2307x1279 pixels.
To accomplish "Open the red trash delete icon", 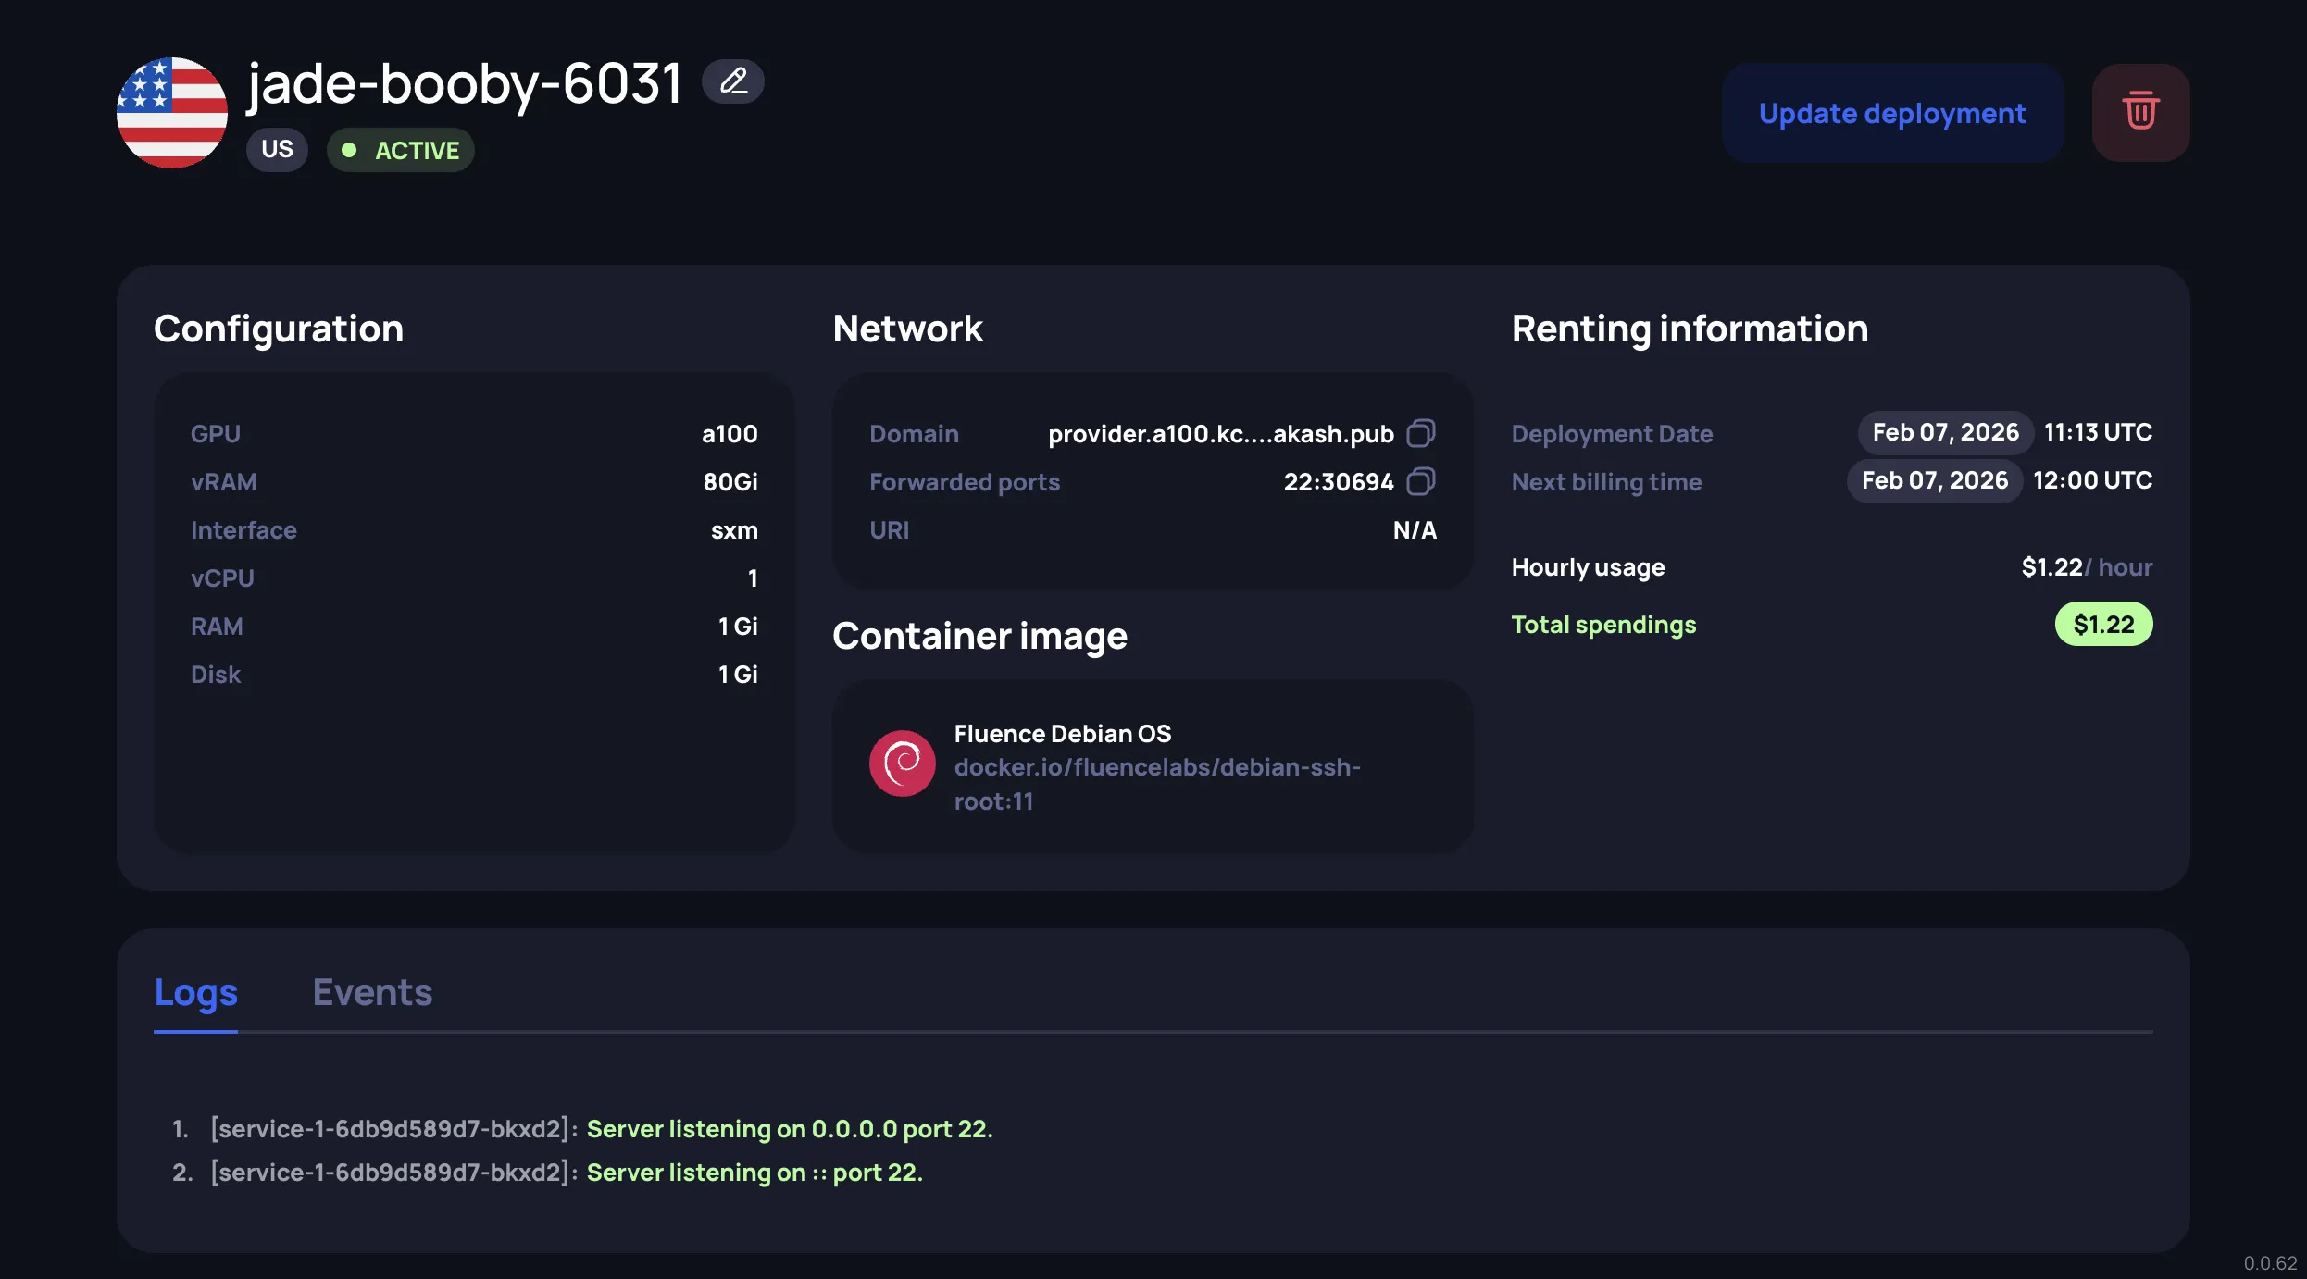I will [x=2140, y=112].
